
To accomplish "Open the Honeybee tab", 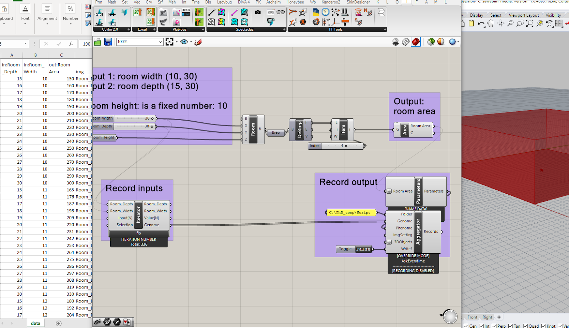I will [295, 2].
